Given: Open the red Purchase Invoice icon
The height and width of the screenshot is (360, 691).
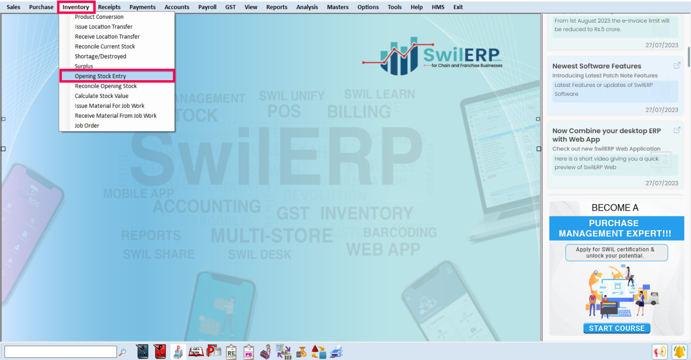Looking at the screenshot, I should click(160, 352).
